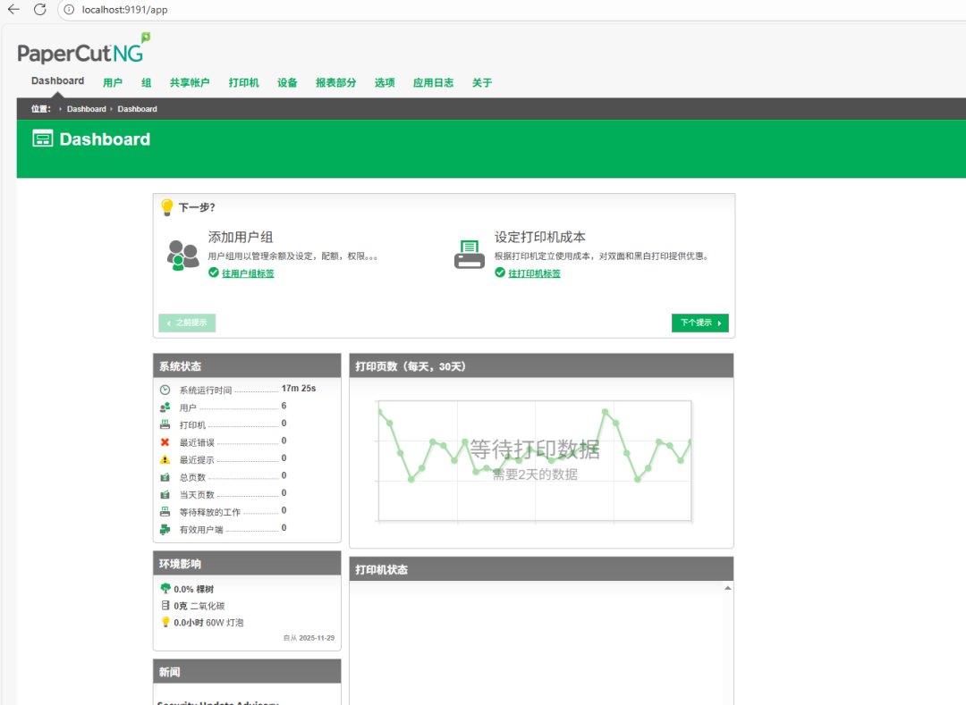The image size is (966, 705).
Task: Open the 注打印机标签 link
Action: point(534,273)
